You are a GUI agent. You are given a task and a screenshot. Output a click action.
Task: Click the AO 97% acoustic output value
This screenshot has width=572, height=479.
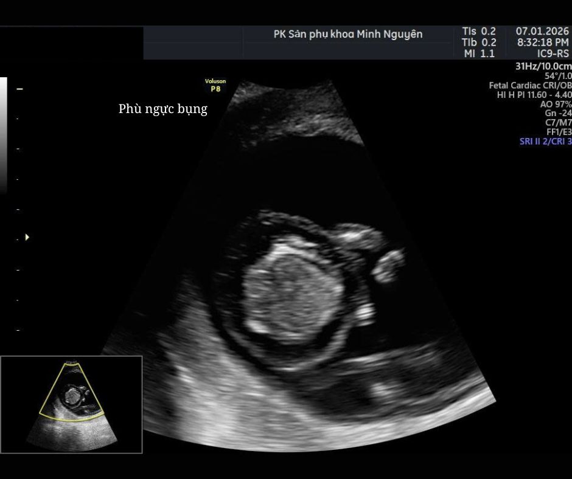[556, 104]
